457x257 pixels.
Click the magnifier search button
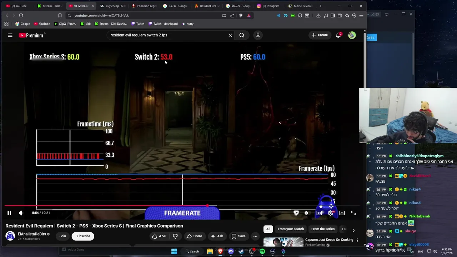coord(242,35)
